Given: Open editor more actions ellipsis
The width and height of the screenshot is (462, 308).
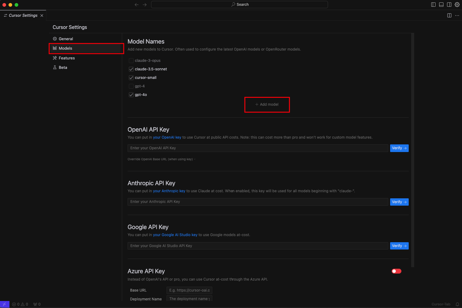Looking at the screenshot, I should 457,16.
